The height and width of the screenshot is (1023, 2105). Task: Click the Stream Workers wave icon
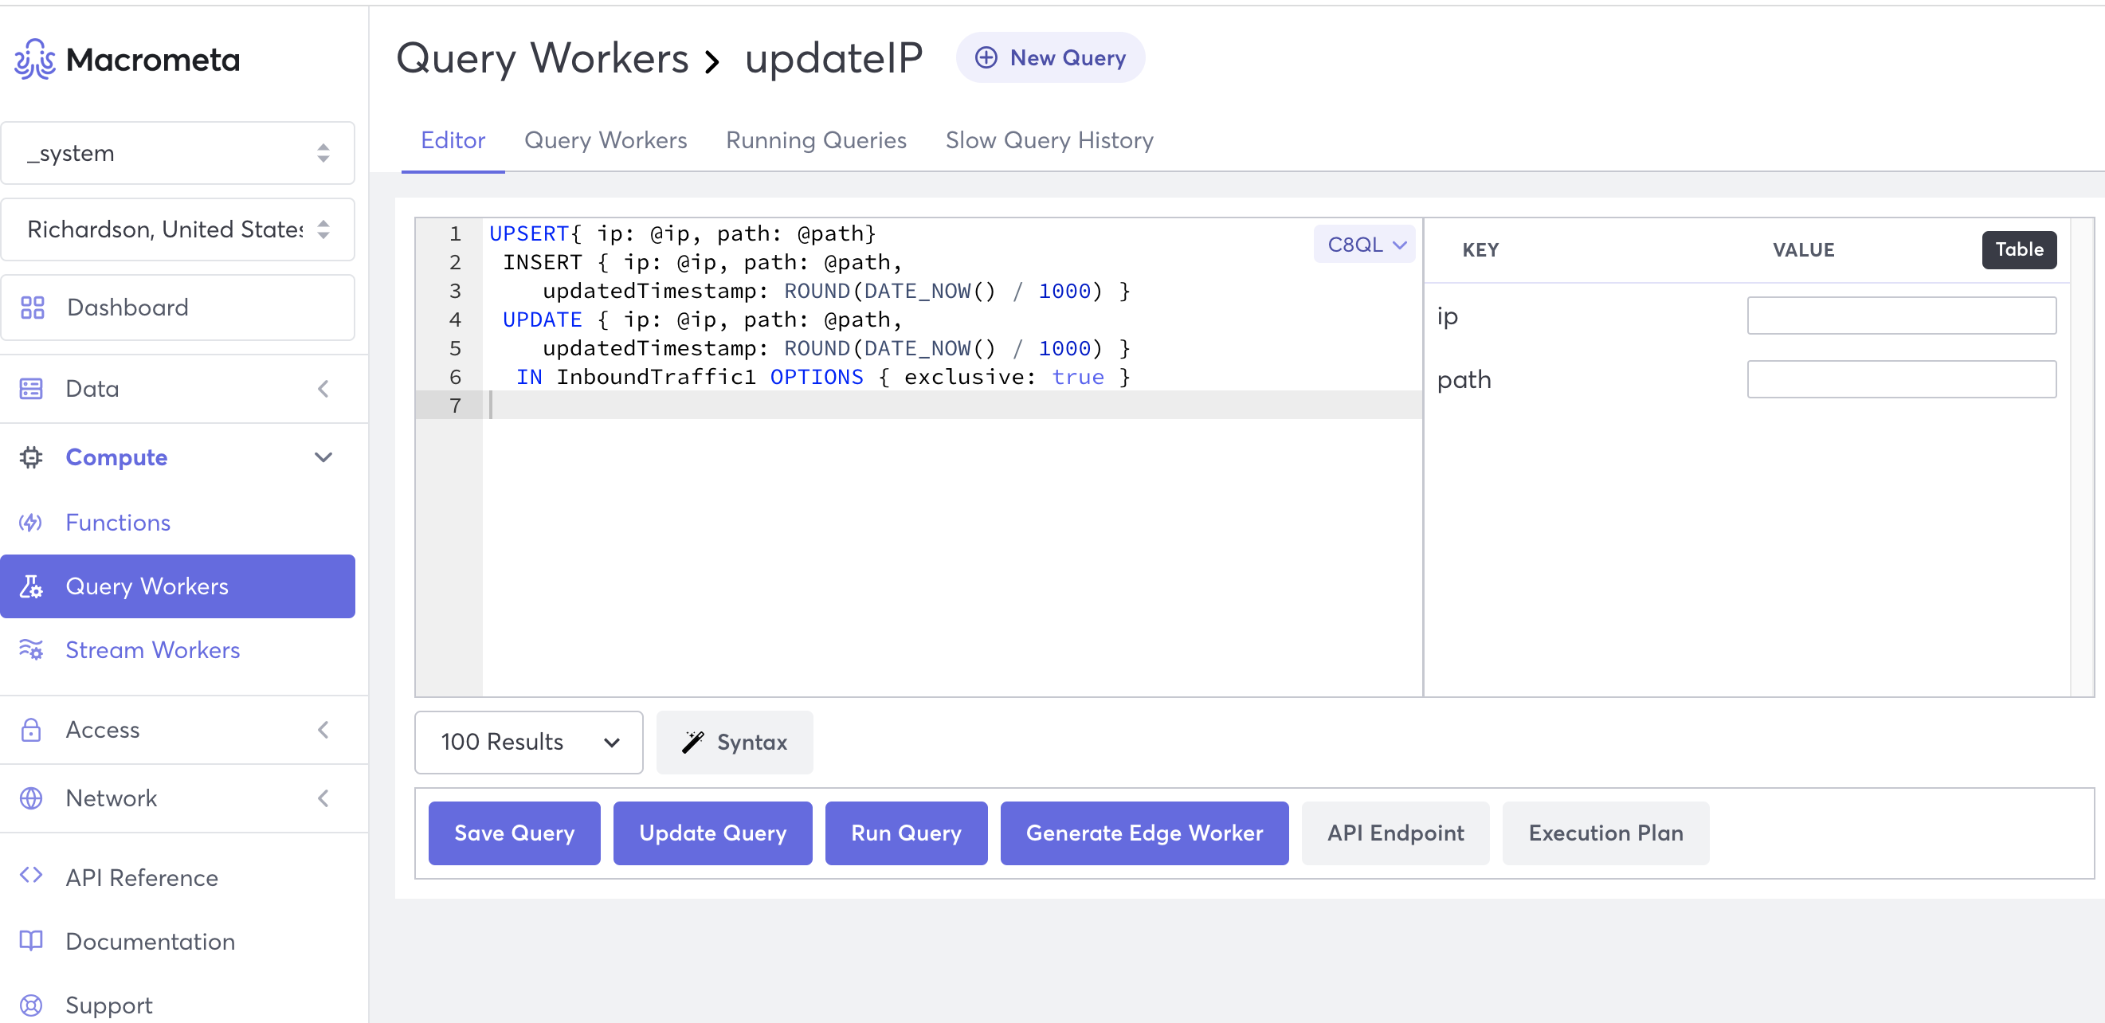coord(31,649)
